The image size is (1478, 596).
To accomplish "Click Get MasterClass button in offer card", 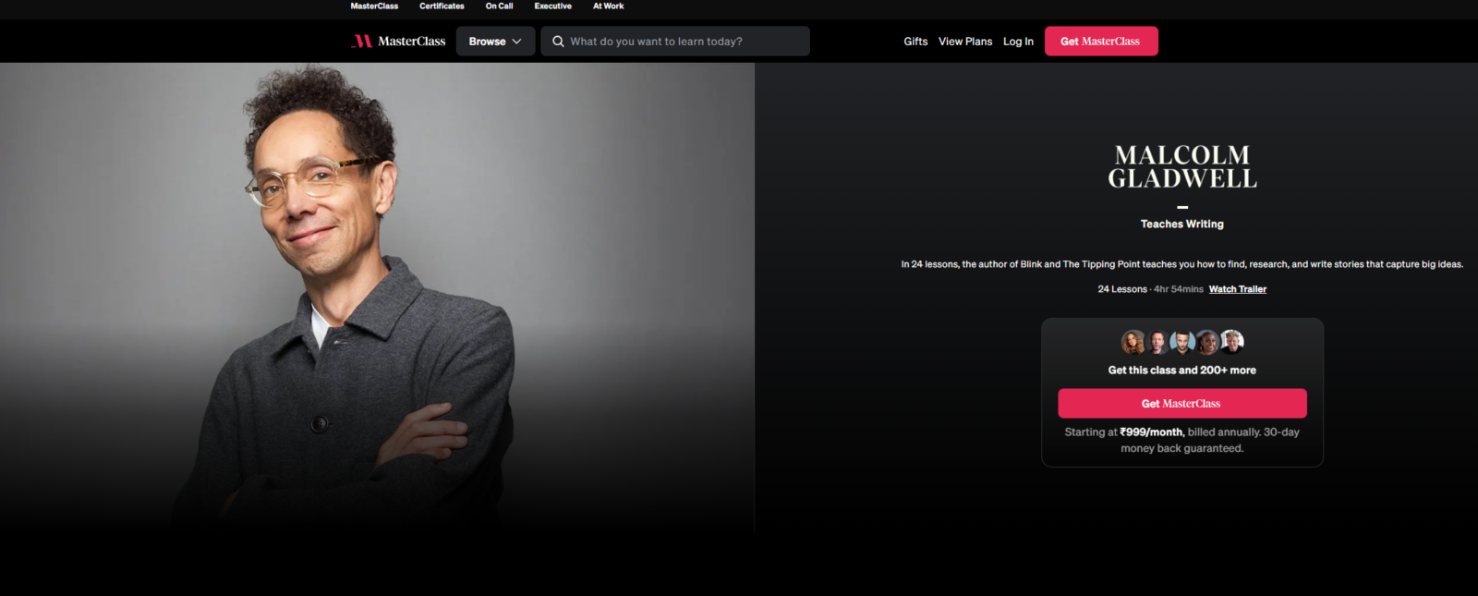I will 1182,404.
